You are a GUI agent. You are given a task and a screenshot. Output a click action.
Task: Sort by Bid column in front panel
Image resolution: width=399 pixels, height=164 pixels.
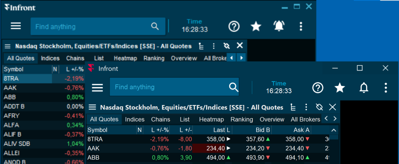pos(248,130)
